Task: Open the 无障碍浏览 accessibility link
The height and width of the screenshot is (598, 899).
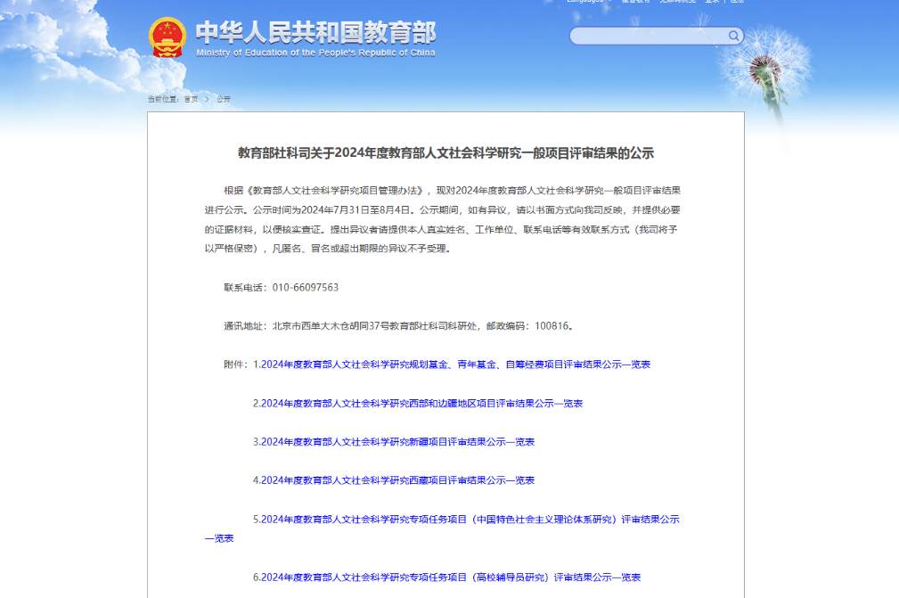Action: 676,2
